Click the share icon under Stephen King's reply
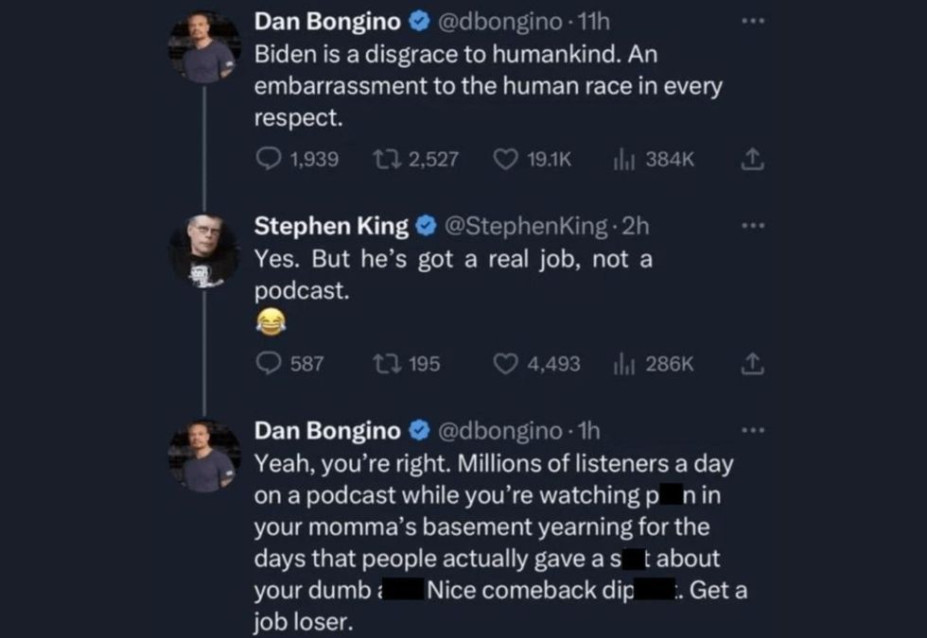Viewport: 927px width, 638px height. pyautogui.click(x=752, y=363)
